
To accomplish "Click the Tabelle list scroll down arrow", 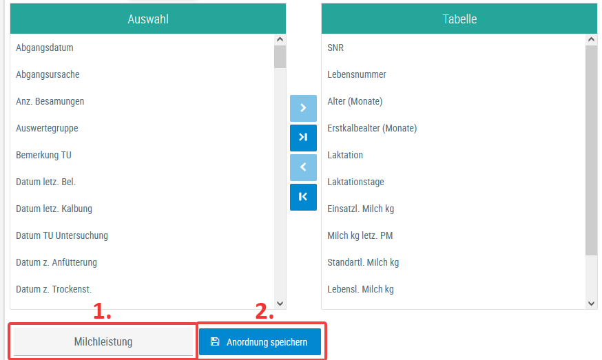I will (591, 303).
